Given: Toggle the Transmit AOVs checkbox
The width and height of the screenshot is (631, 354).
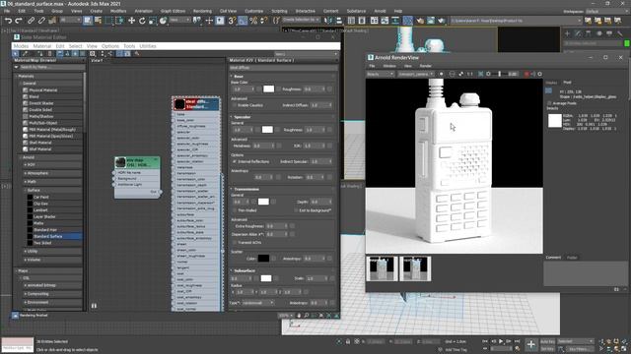Looking at the screenshot, I should (x=235, y=242).
